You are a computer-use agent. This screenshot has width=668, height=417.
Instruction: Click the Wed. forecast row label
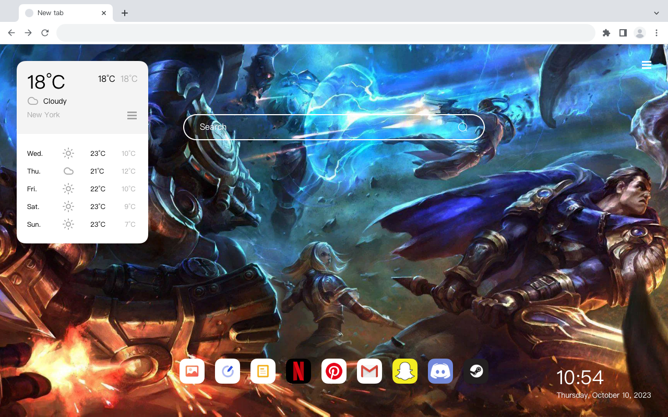click(x=35, y=153)
